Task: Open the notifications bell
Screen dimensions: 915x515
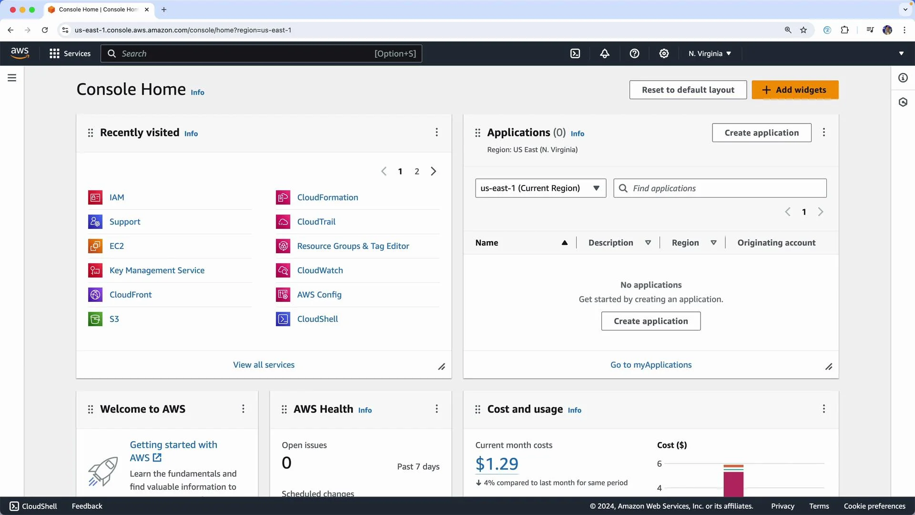Action: point(605,53)
